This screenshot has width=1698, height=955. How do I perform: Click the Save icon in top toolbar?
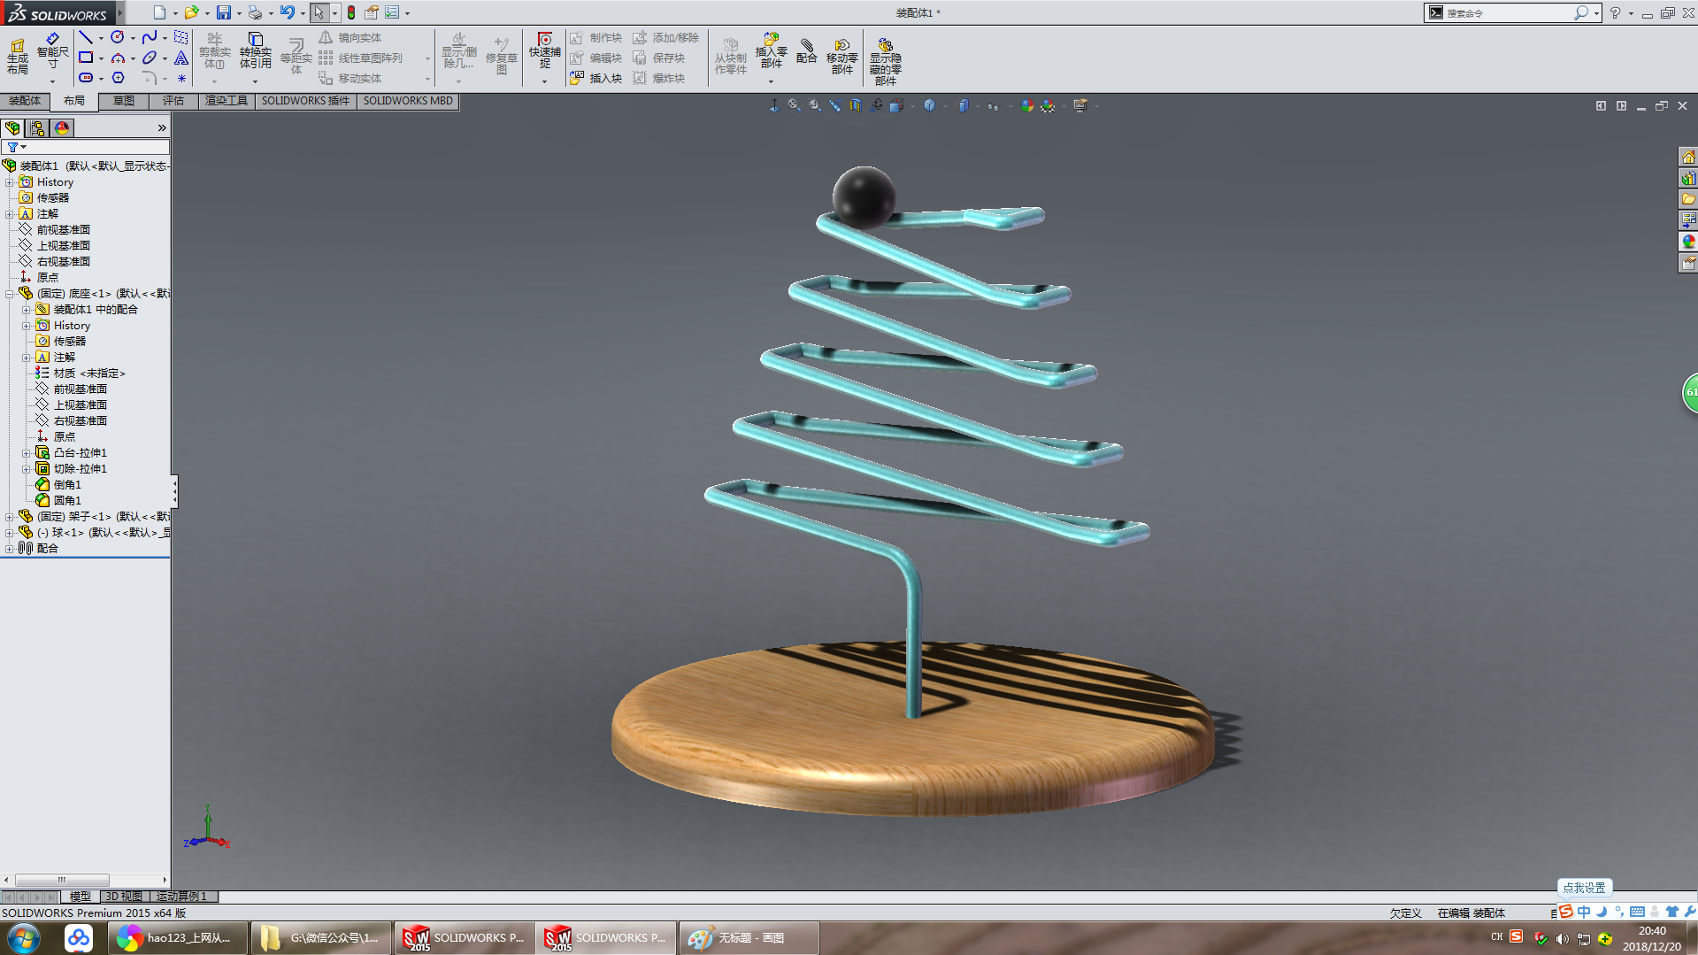coord(224,12)
